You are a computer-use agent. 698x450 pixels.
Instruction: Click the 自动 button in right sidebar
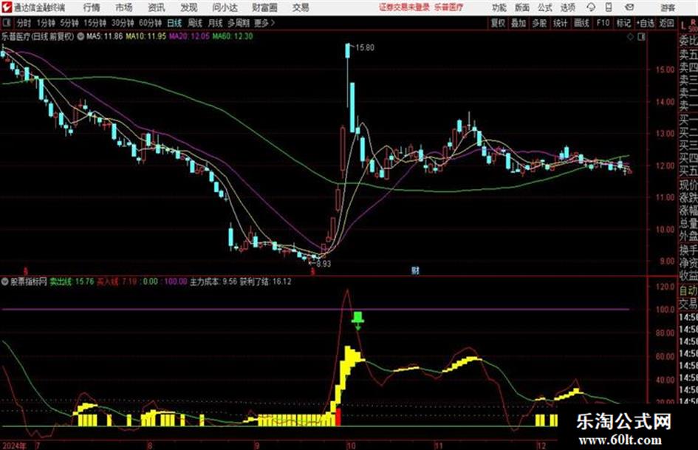(688, 290)
